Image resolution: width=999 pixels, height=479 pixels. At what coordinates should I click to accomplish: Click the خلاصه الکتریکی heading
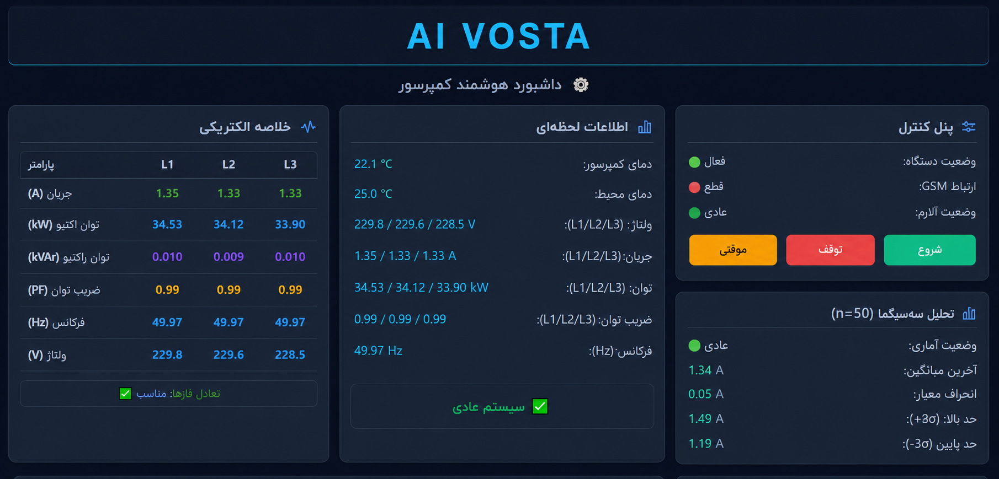[245, 127]
